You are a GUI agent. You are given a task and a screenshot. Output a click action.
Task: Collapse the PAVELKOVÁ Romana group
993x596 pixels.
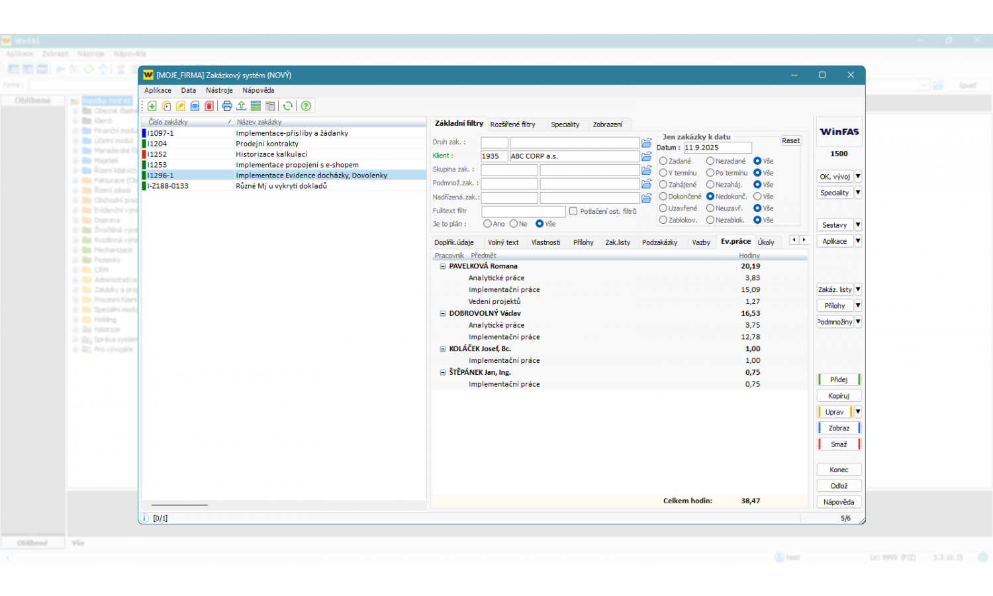tap(443, 266)
